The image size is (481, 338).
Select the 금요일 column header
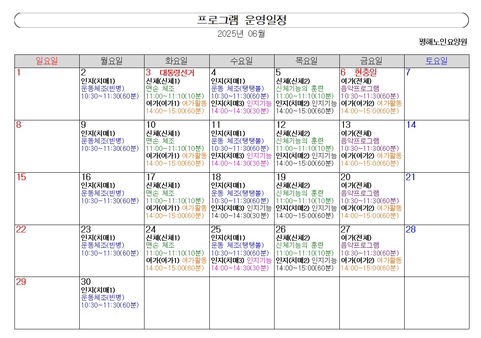[372, 61]
